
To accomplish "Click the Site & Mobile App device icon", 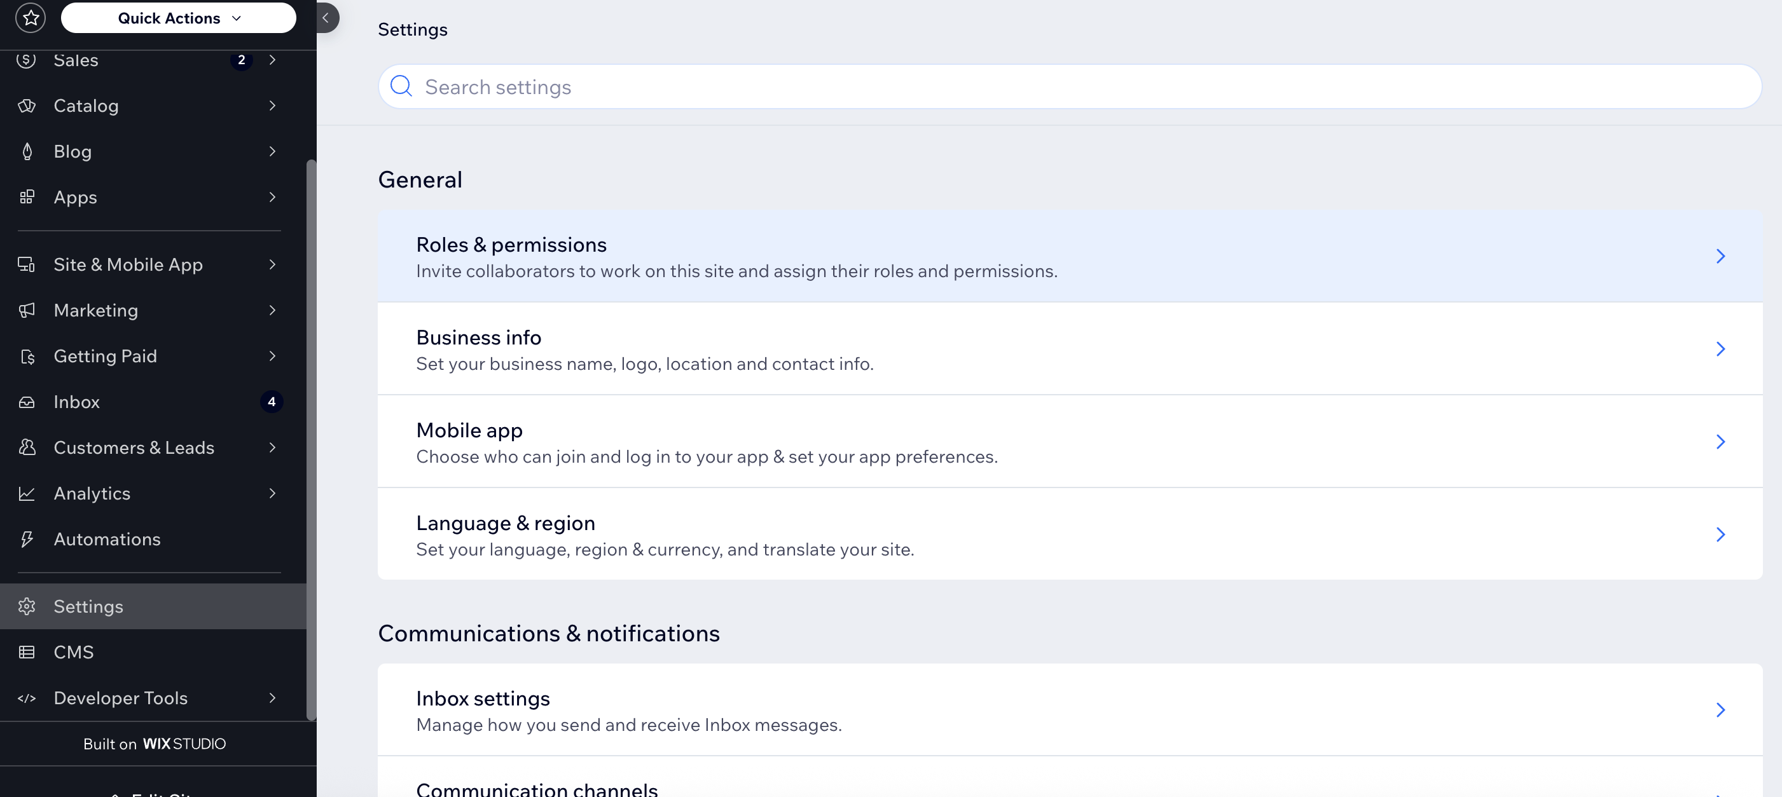I will pyautogui.click(x=26, y=265).
